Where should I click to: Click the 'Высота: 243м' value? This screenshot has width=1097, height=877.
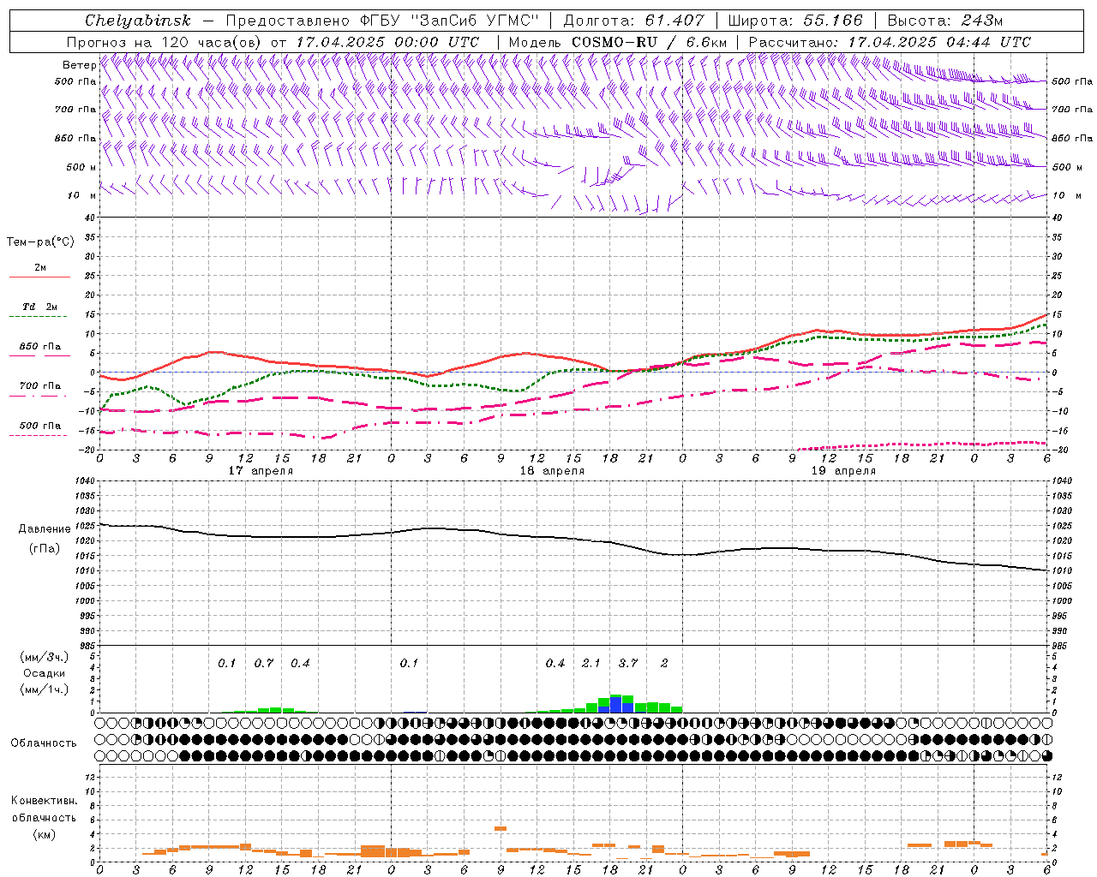pyautogui.click(x=945, y=21)
